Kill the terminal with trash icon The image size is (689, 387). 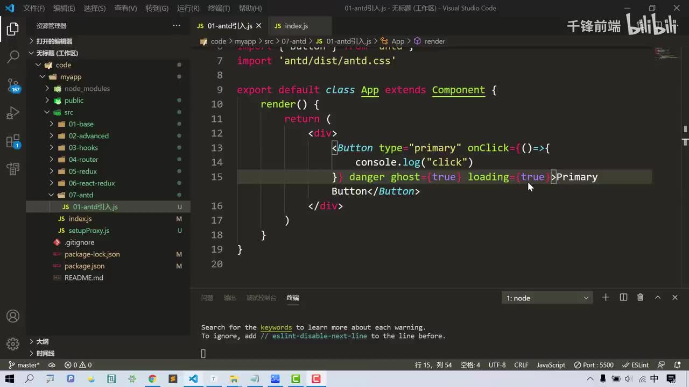point(640,297)
